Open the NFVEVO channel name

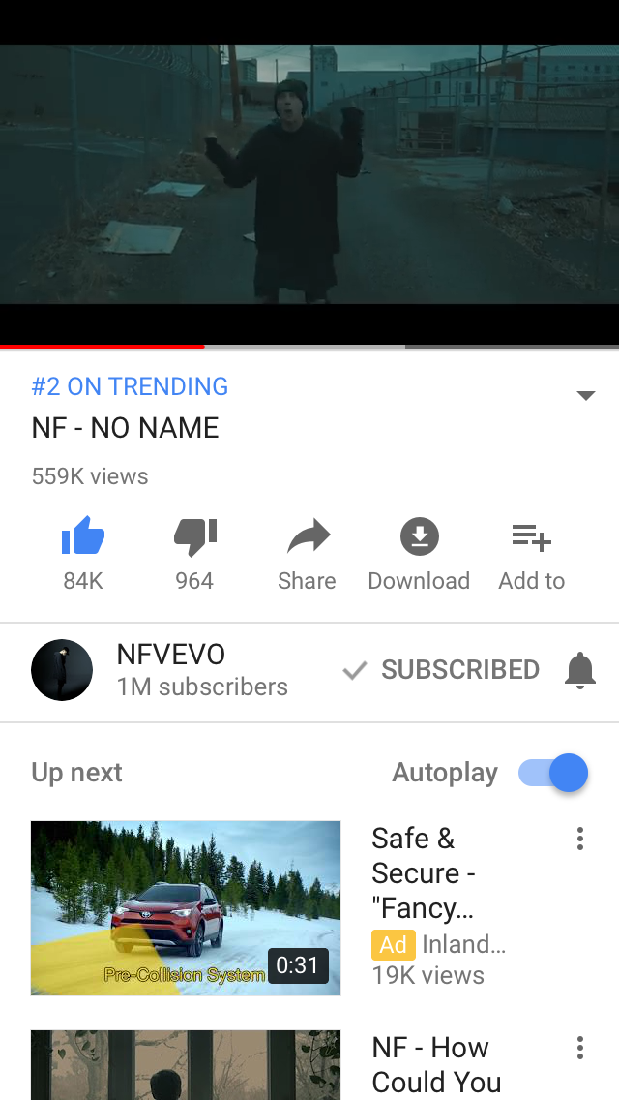[171, 654]
